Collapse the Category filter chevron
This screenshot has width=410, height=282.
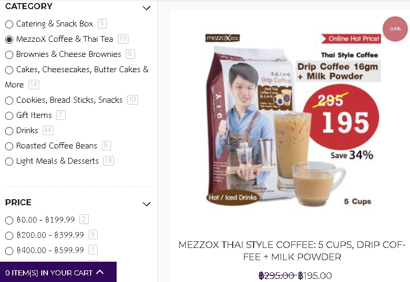point(147,8)
